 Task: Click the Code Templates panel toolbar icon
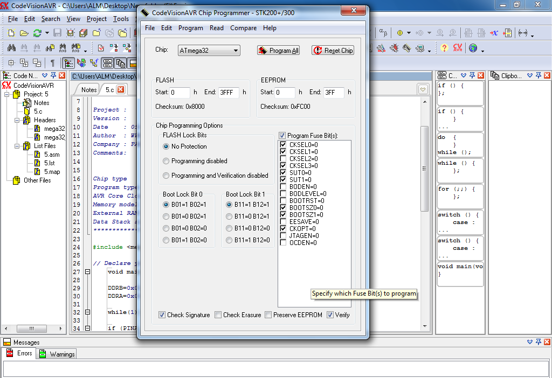[108, 63]
